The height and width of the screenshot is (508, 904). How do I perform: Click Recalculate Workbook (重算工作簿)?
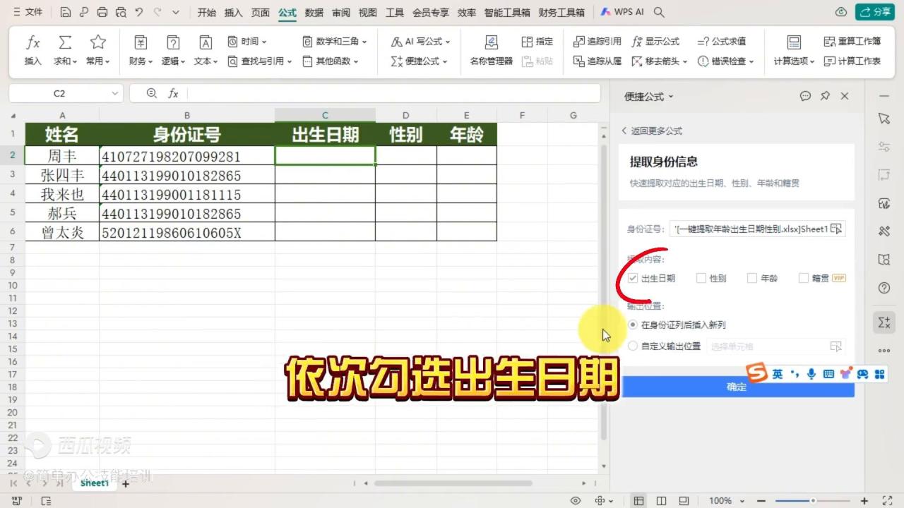click(852, 42)
